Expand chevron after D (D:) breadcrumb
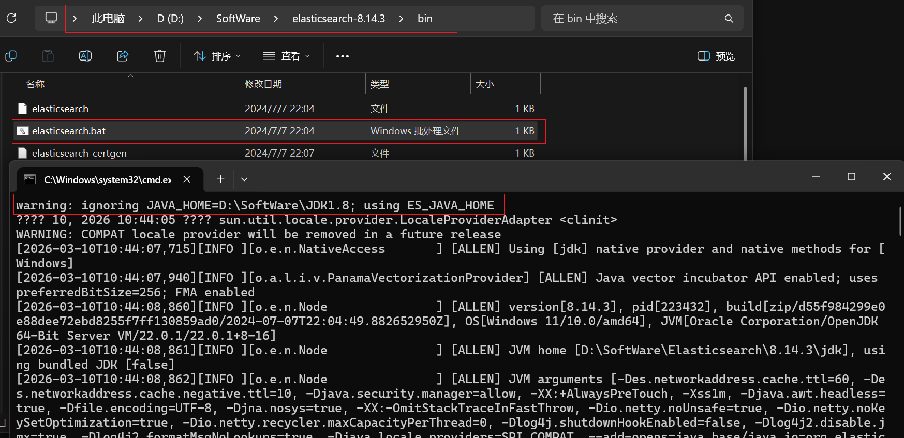The width and height of the screenshot is (904, 438). pos(200,19)
